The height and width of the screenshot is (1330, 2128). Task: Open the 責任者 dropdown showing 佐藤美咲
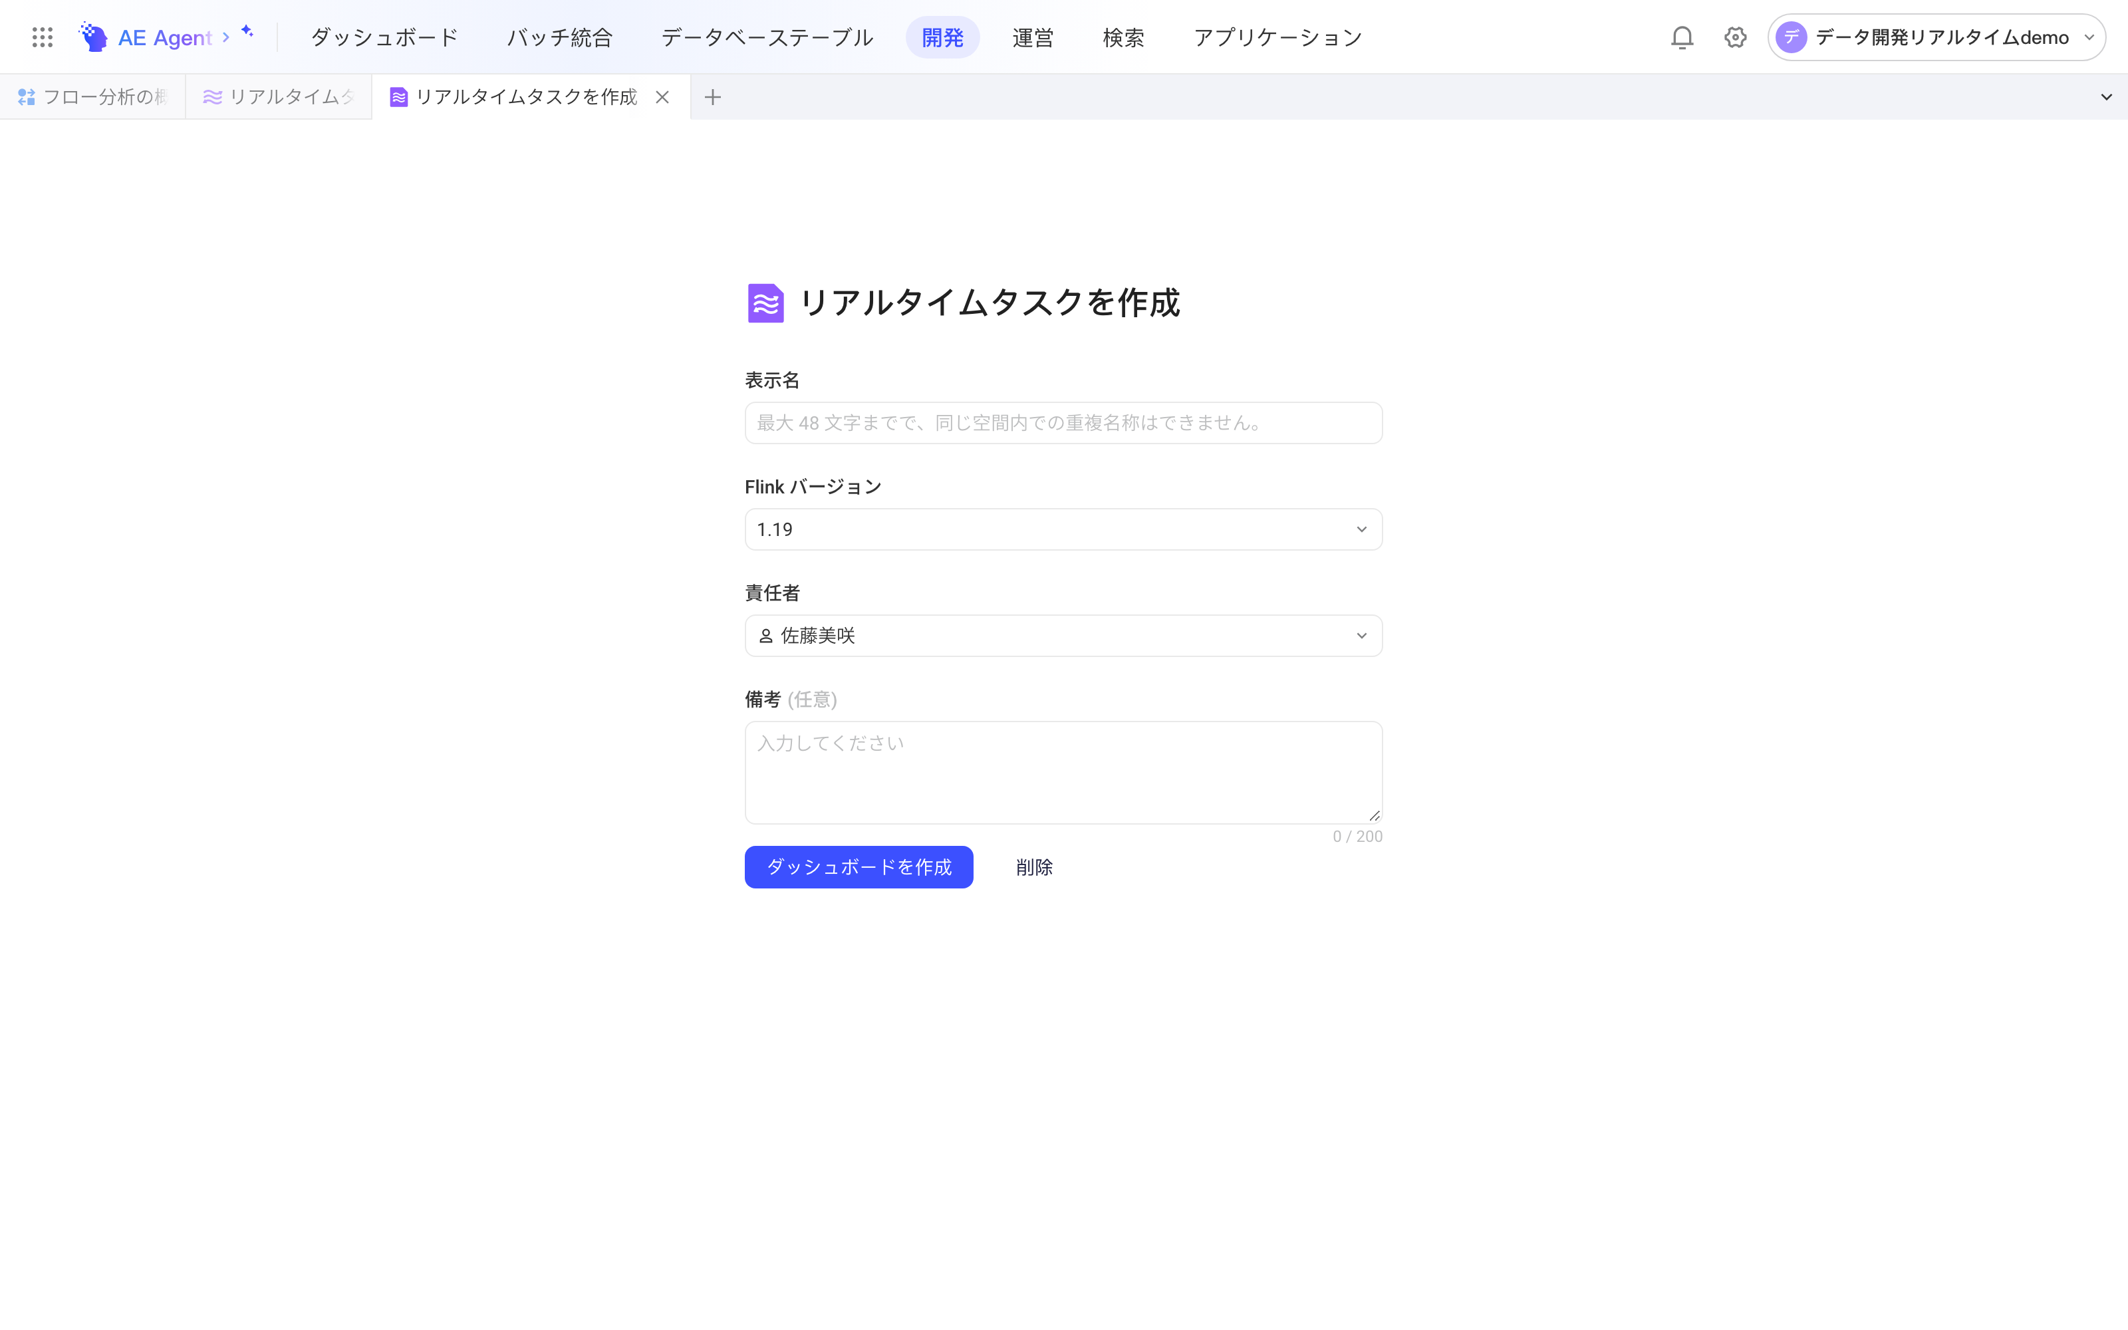point(1063,636)
